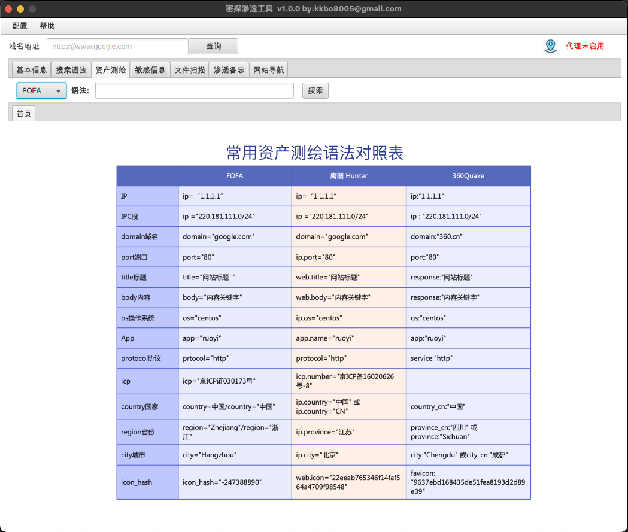Viewport: 628px width, 532px height.
Task: Open the 帮助 menu
Action: point(47,26)
